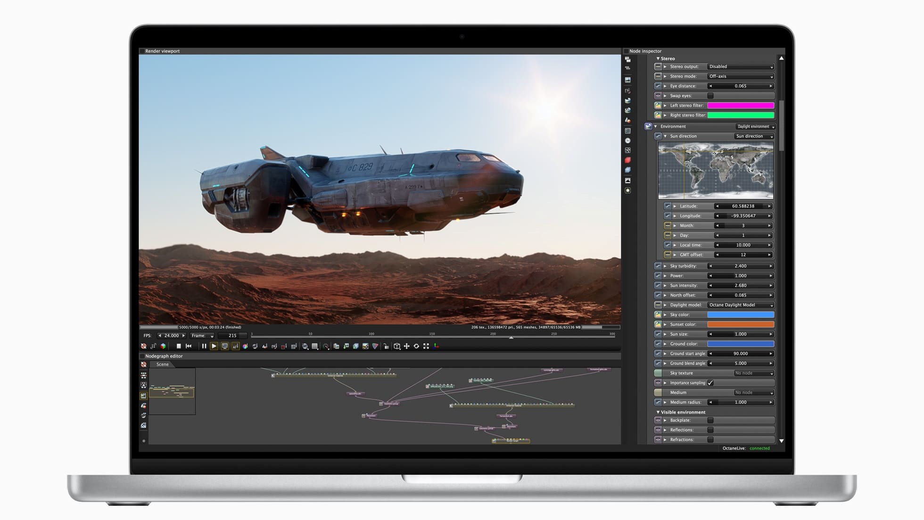Toggle the AF auto focus picker icon

[x=235, y=346]
